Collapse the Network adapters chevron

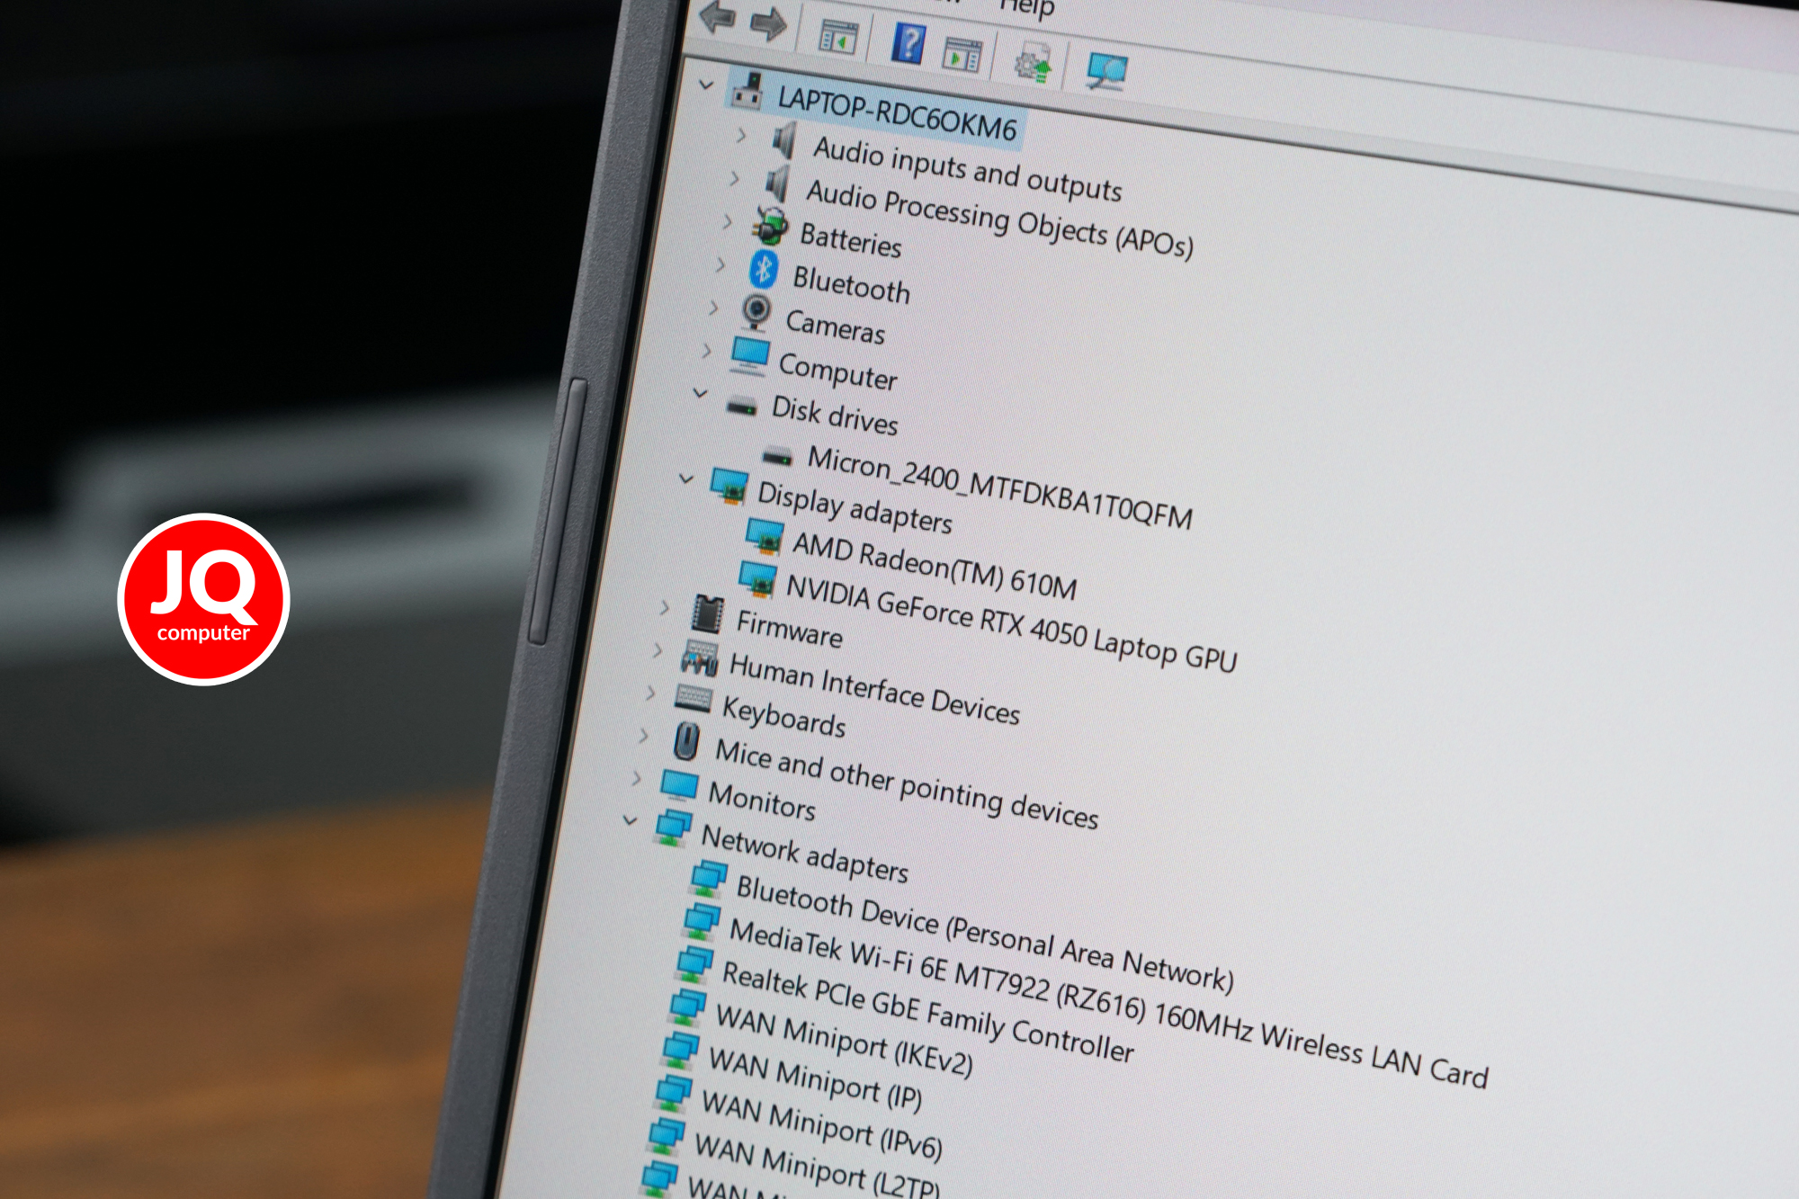click(x=631, y=820)
